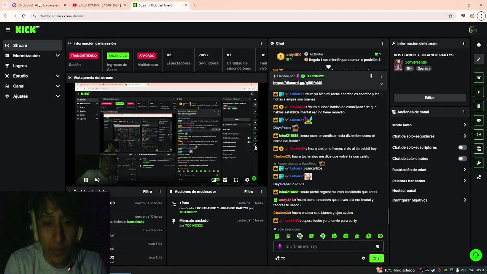Bookmark this page with star icon

click(x=450, y=16)
